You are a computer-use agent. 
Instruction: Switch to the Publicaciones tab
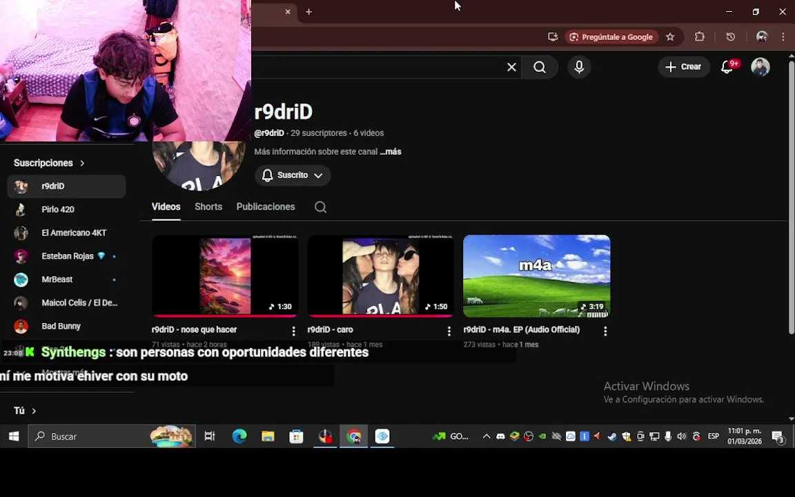pyautogui.click(x=266, y=207)
